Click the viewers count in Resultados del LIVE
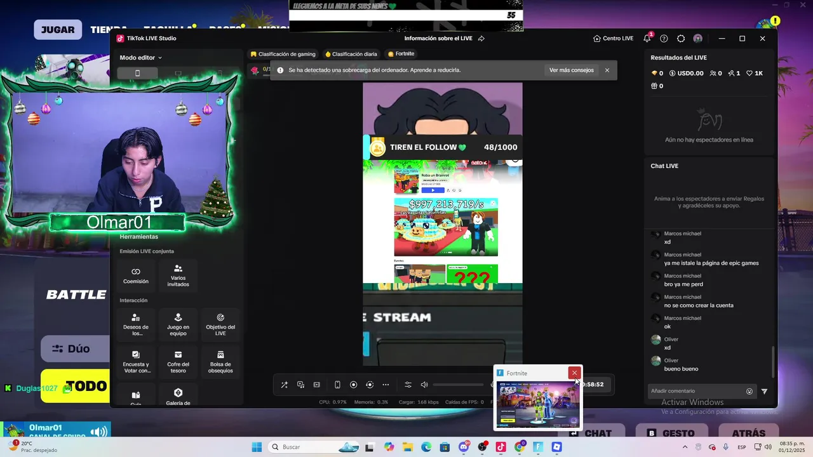Screen dimensions: 813x457 [715, 74]
